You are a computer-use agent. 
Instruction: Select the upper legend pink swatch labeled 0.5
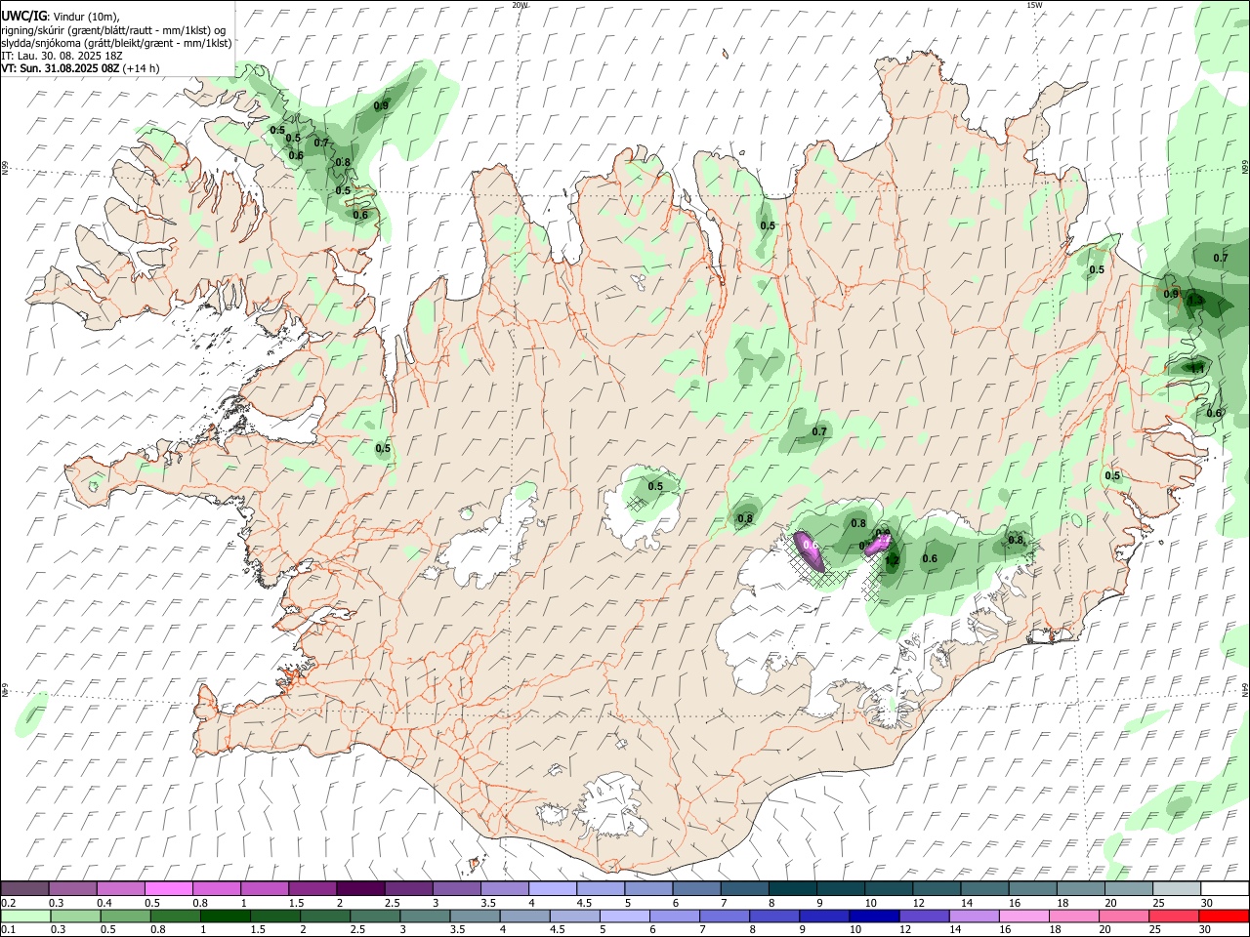168,888
